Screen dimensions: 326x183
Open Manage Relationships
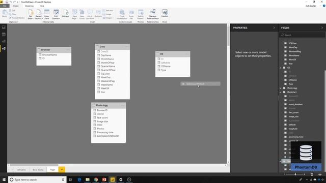point(153,14)
